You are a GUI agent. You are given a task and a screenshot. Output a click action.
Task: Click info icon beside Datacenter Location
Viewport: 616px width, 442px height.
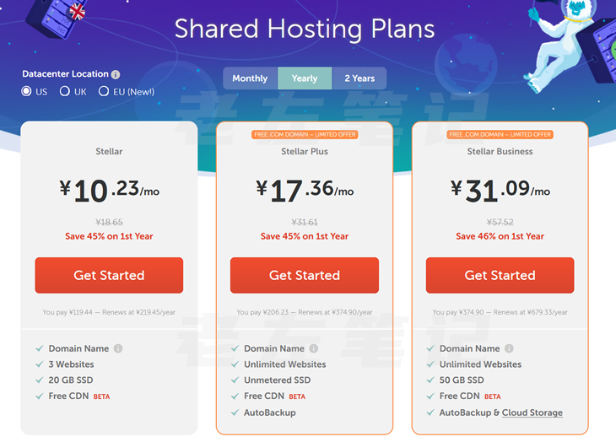[x=116, y=74]
